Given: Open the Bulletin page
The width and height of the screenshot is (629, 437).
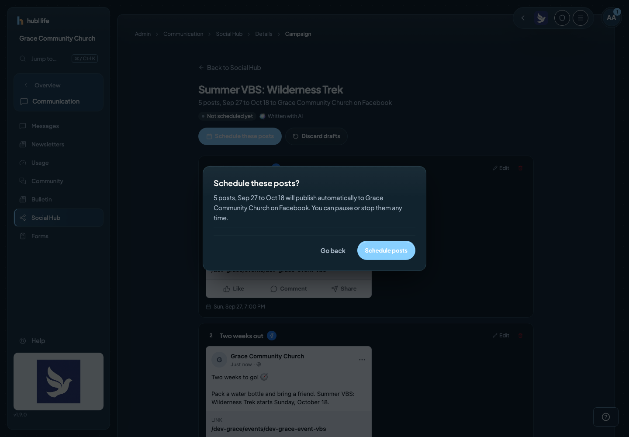Looking at the screenshot, I should click(59, 199).
